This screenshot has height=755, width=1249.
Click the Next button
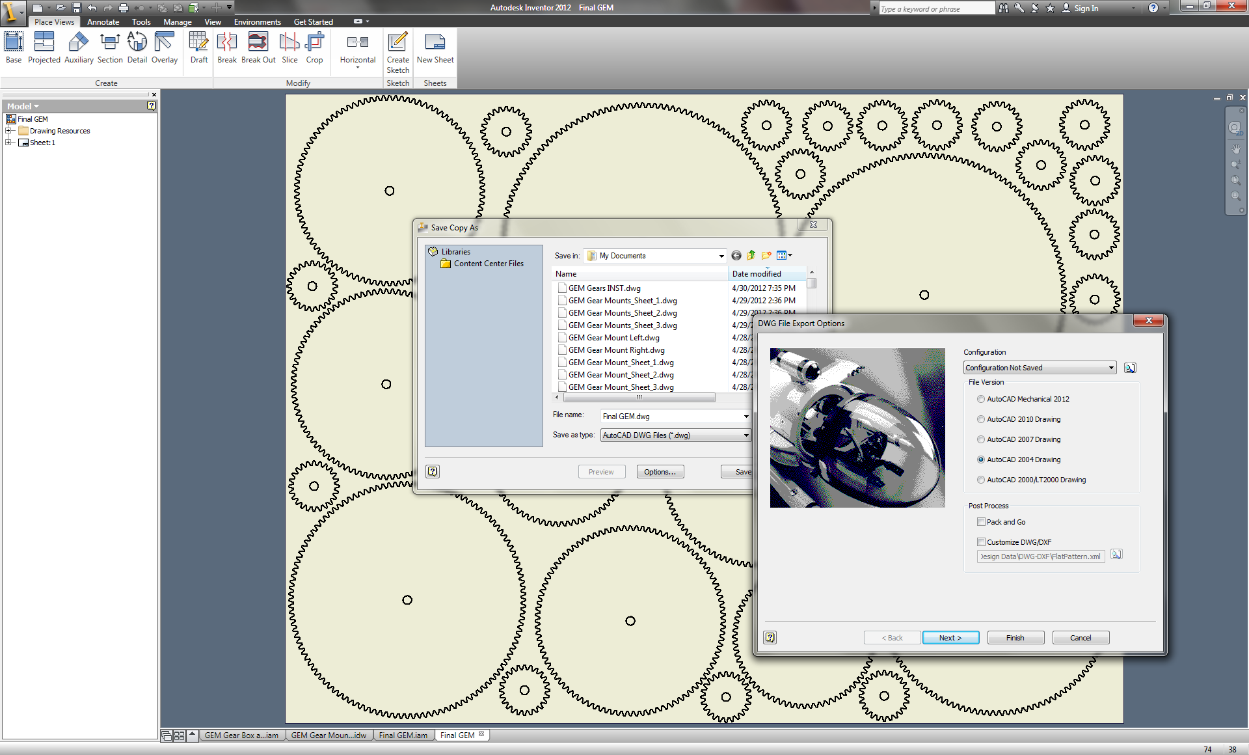950,638
